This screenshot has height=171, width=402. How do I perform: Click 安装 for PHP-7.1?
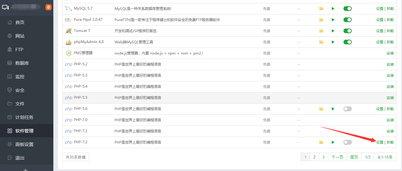point(390,131)
